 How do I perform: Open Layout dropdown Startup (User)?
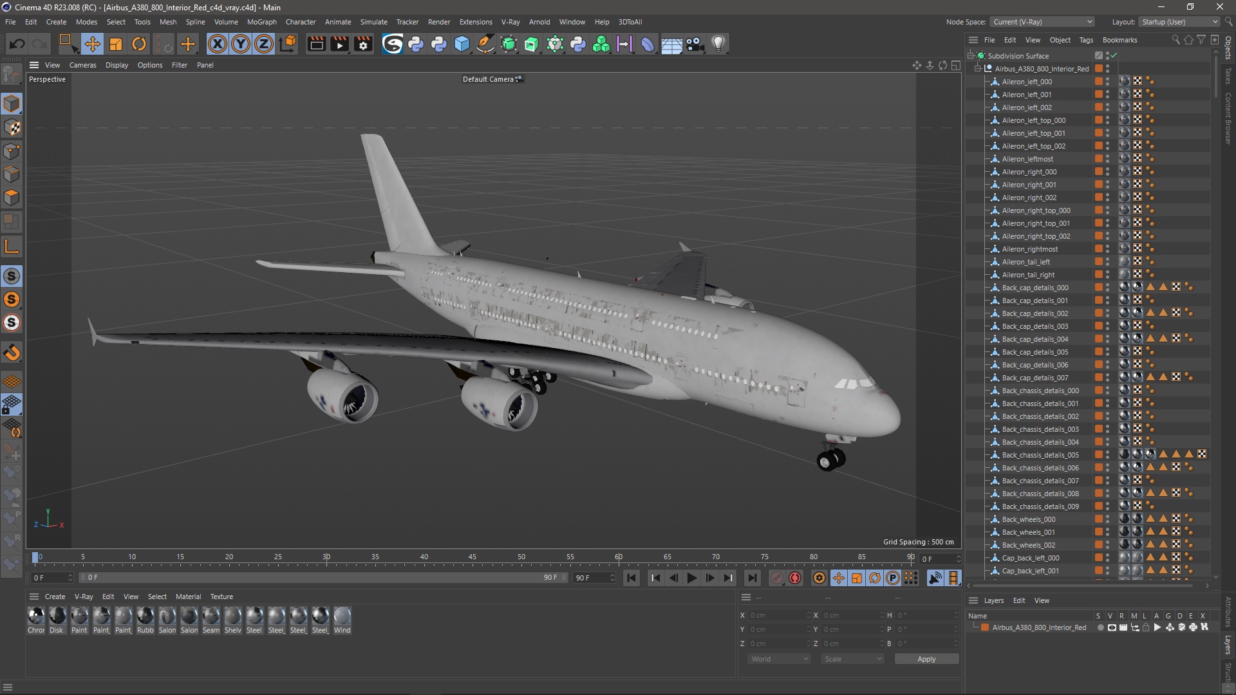(1179, 22)
